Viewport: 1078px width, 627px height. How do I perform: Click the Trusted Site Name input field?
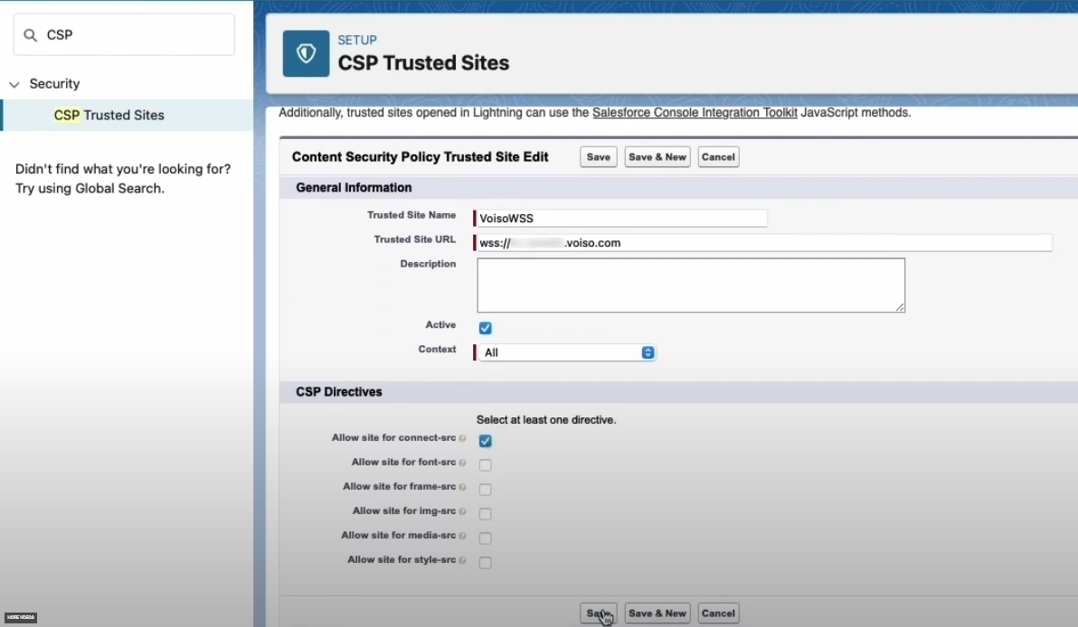pos(620,218)
